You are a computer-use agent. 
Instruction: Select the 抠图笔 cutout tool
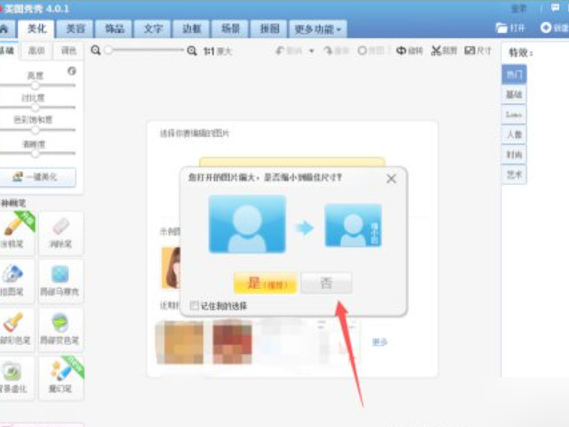[x=16, y=281]
